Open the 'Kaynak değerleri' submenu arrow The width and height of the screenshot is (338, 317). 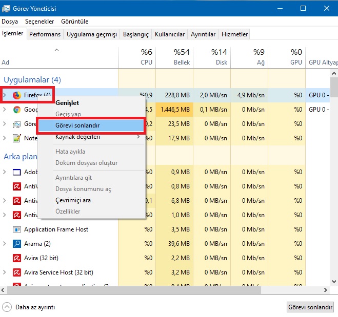138,137
